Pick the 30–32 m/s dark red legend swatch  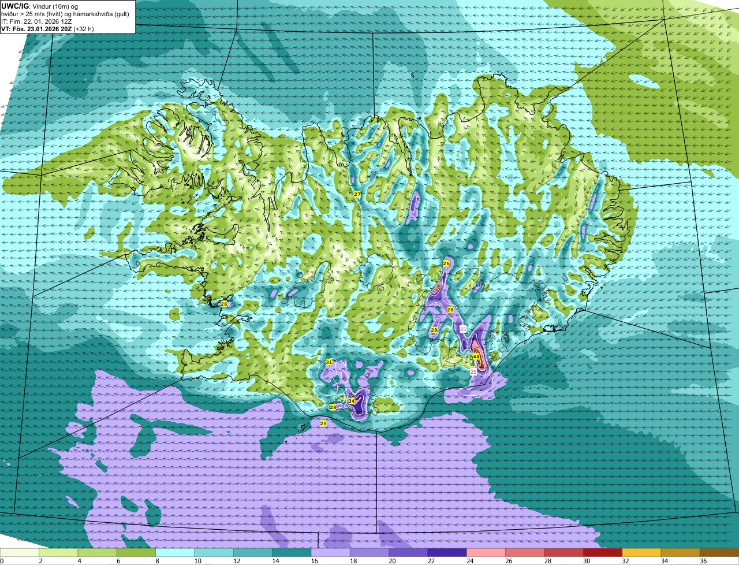tap(603, 553)
